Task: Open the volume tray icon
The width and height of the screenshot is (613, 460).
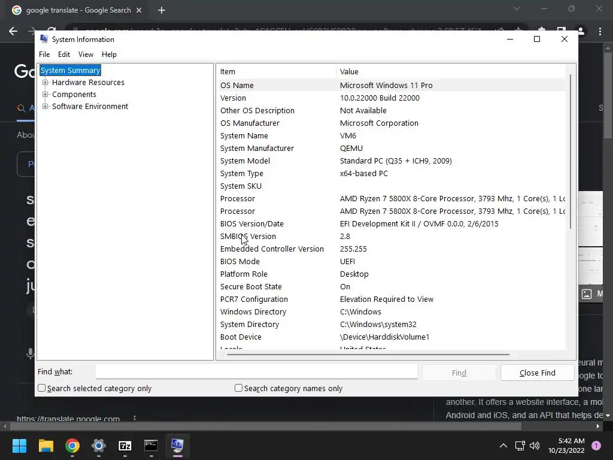Action: point(535,446)
